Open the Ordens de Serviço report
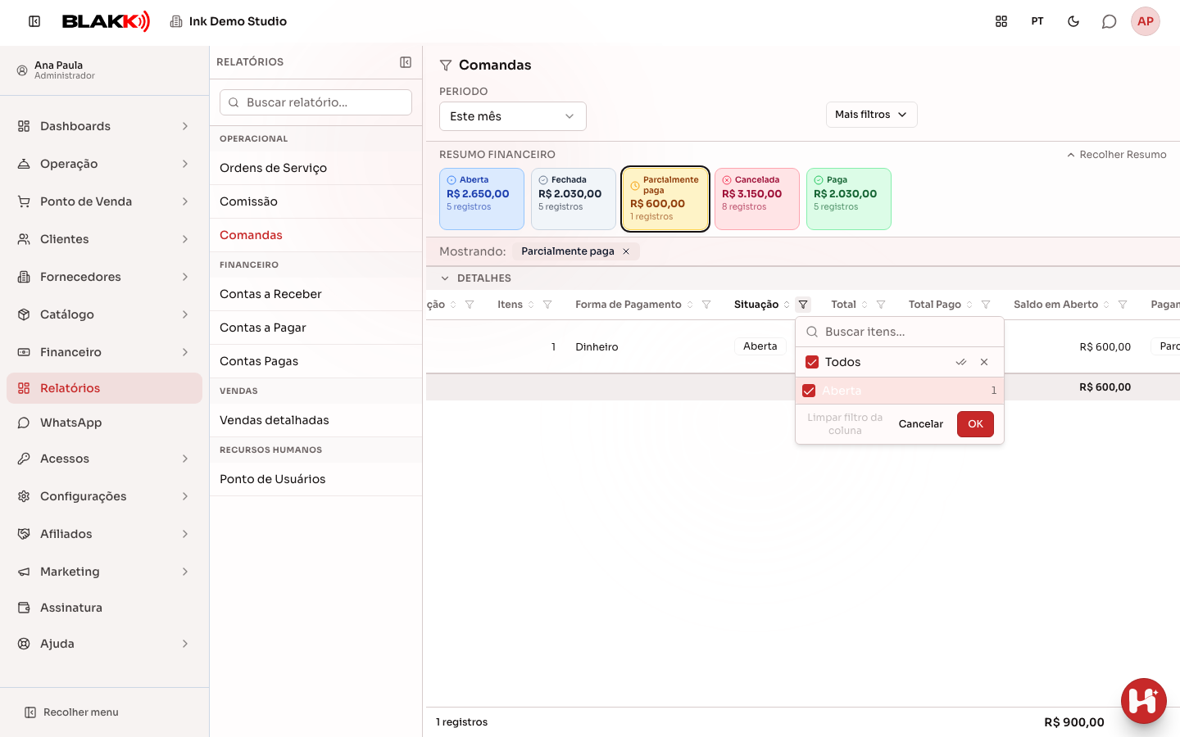Viewport: 1180px width, 737px height. [316, 168]
